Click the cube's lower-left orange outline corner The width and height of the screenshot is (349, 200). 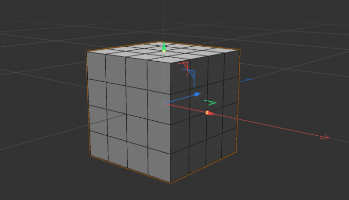tap(90, 155)
